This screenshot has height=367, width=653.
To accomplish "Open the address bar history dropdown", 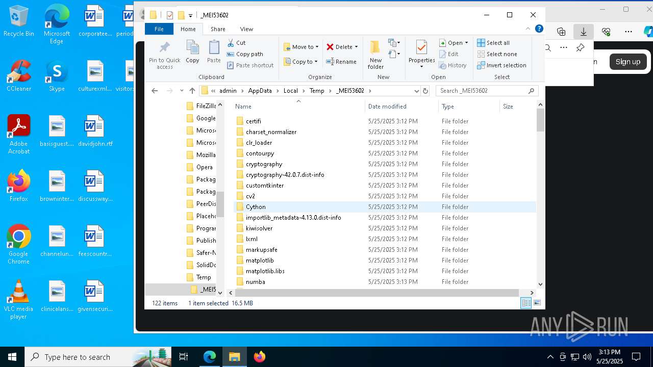I will tap(416, 91).
